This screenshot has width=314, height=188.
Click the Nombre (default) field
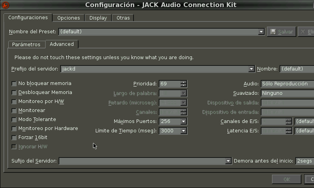click(297, 69)
